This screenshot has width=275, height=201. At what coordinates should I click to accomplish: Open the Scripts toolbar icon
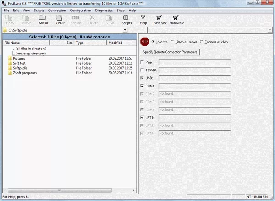click(126, 17)
